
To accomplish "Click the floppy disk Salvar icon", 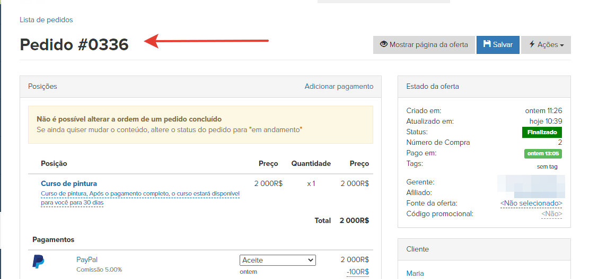I will [487, 44].
